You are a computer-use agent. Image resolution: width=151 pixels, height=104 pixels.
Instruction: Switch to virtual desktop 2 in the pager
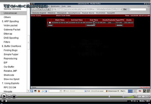coord(135,91)
